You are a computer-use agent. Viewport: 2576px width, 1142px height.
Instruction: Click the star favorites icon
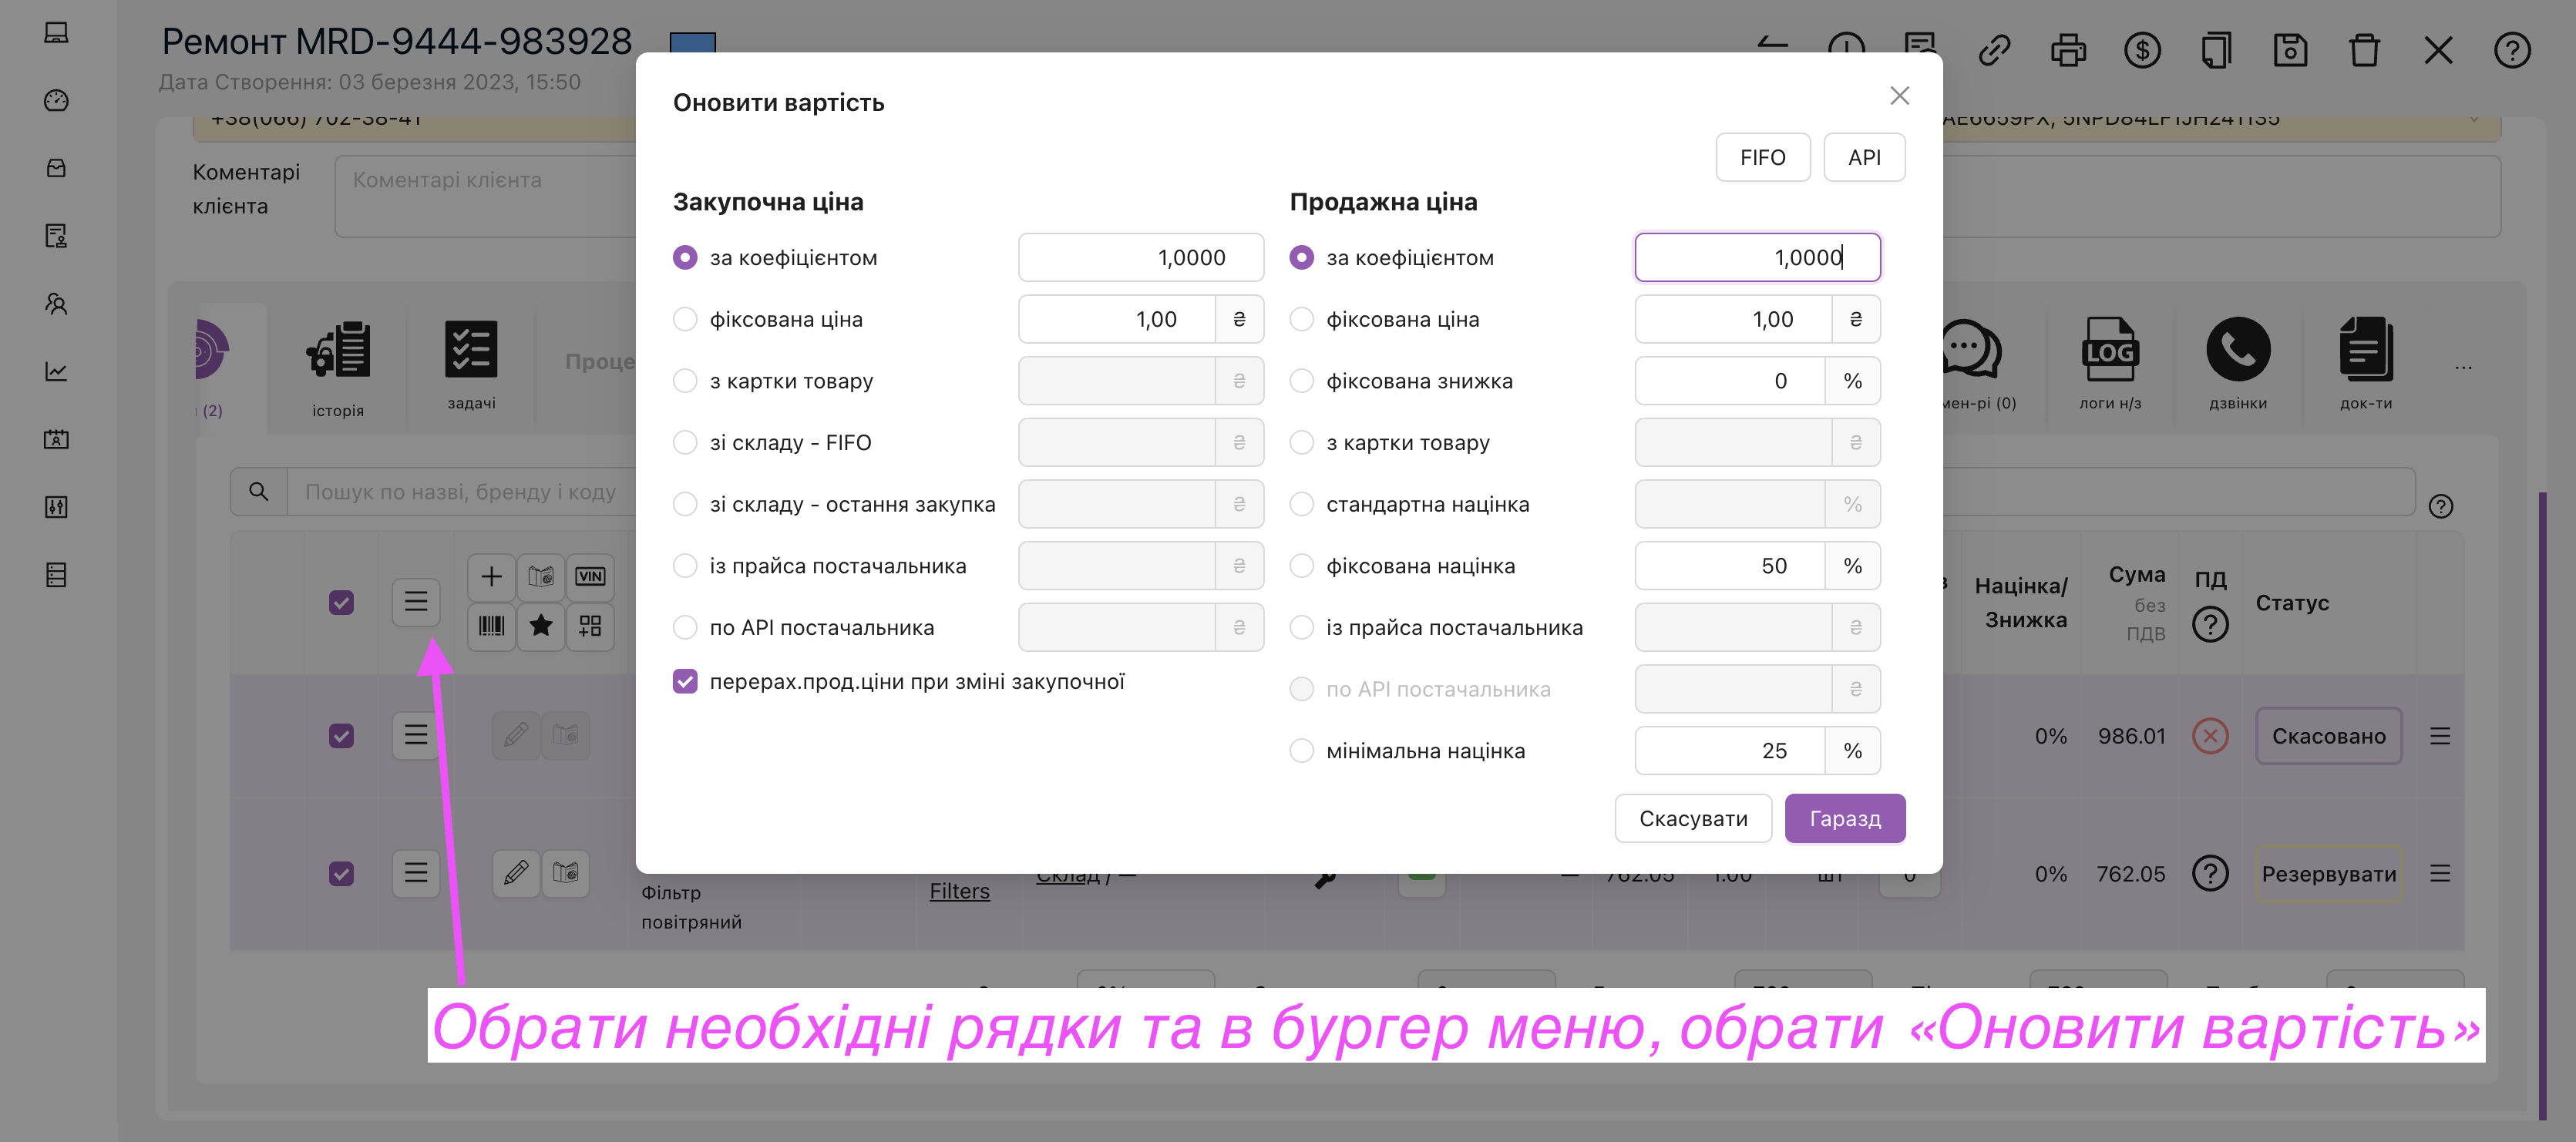(x=541, y=626)
